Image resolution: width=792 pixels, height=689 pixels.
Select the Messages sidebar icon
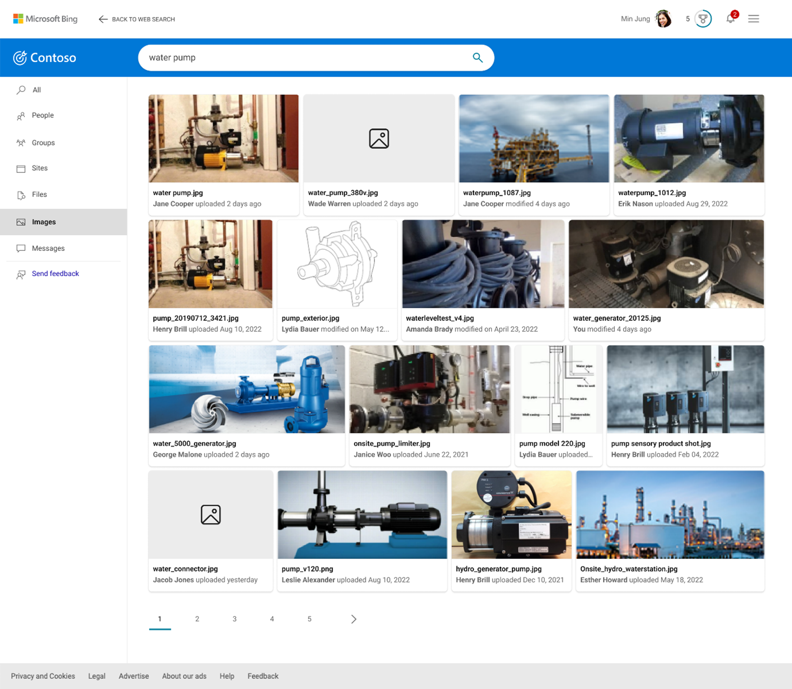pos(21,248)
